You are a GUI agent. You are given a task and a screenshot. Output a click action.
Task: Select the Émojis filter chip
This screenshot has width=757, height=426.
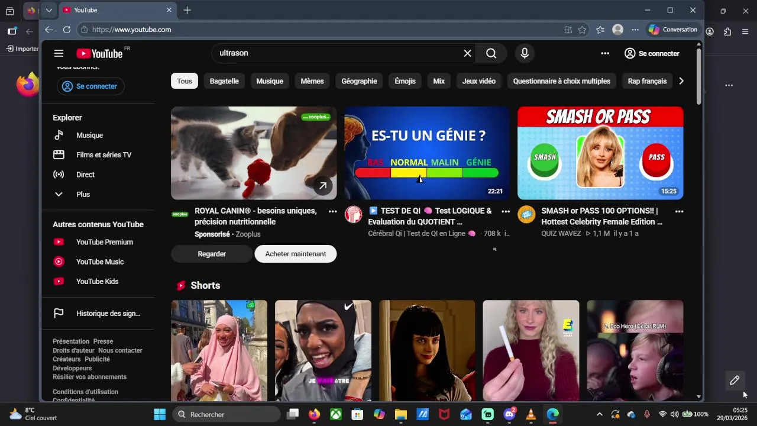point(405,81)
